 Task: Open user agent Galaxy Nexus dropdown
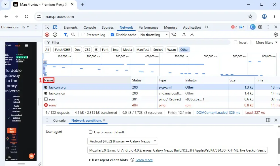[x=123, y=141]
